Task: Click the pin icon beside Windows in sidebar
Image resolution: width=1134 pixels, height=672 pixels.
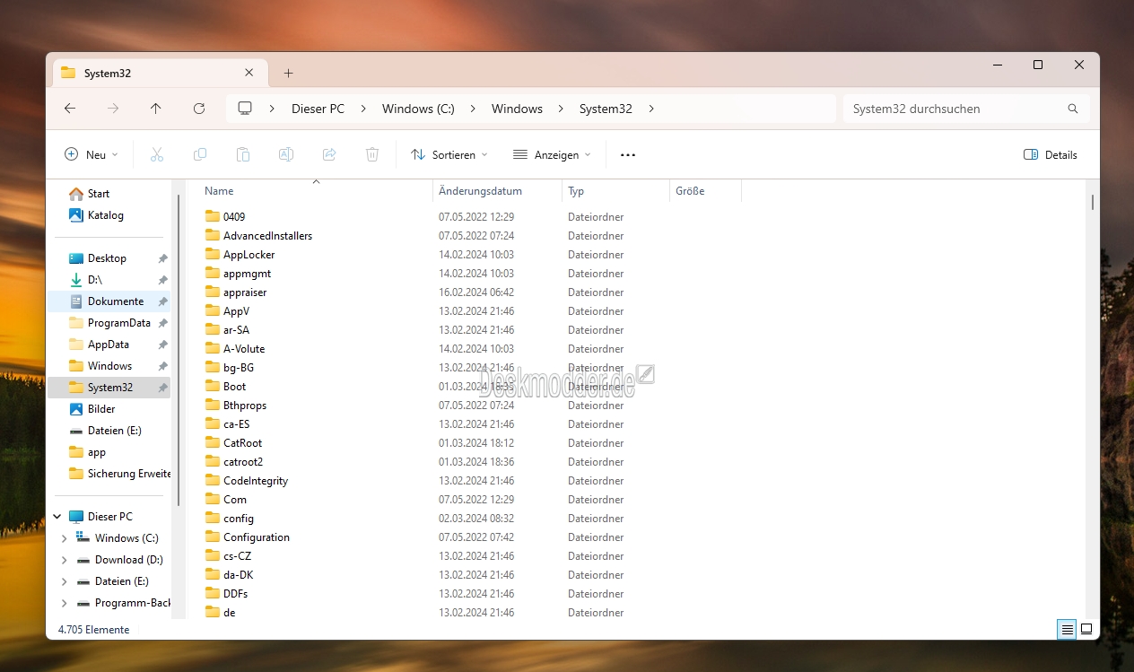Action: pyautogui.click(x=162, y=366)
